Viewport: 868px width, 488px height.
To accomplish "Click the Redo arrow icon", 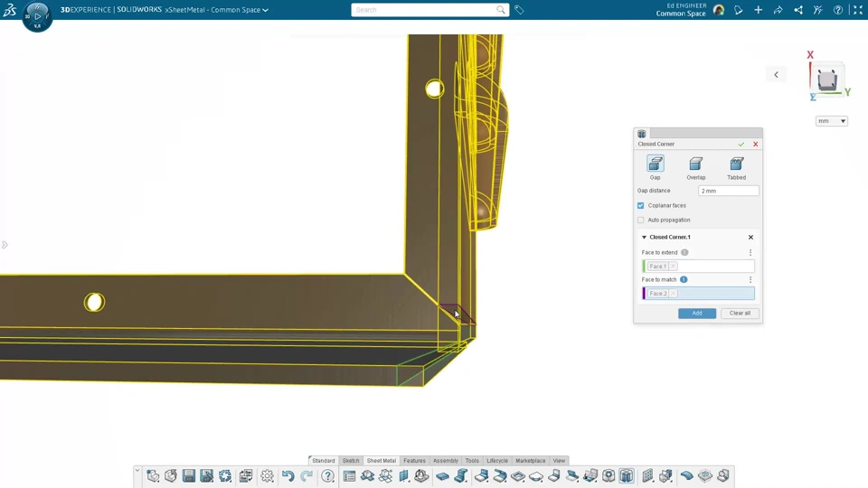I will coord(307,476).
